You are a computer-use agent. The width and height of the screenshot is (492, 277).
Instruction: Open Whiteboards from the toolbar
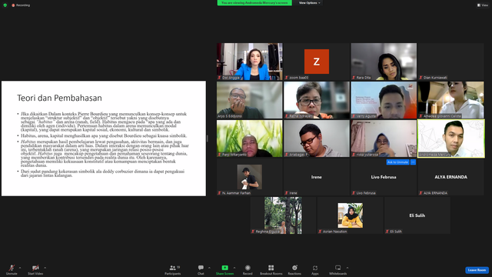[338, 269]
